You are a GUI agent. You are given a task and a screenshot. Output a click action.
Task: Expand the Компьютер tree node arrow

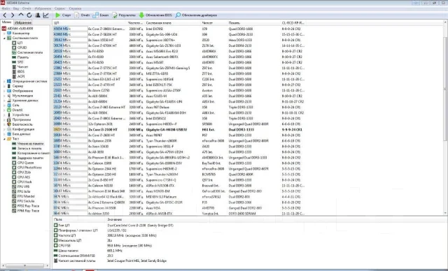[x=4, y=34]
